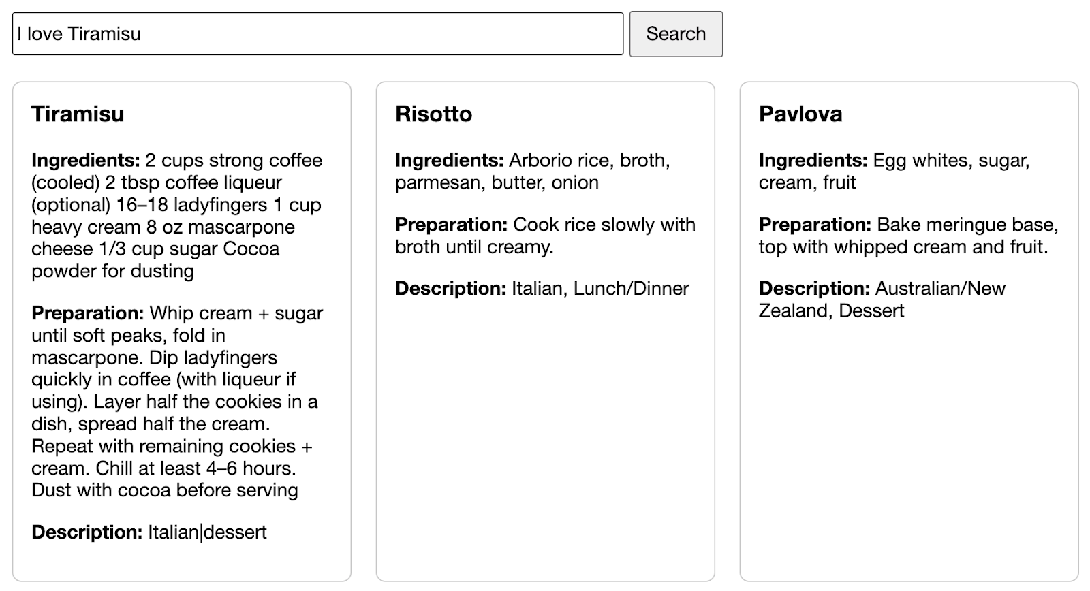Click the Preparation label in Risotto card
The height and width of the screenshot is (591, 1090).
tap(451, 225)
